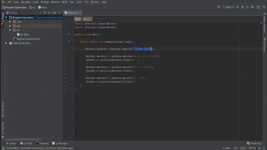This screenshot has height=150, width=267.
Task: Open Project Structure icon in toolbar
Action: (259, 7)
